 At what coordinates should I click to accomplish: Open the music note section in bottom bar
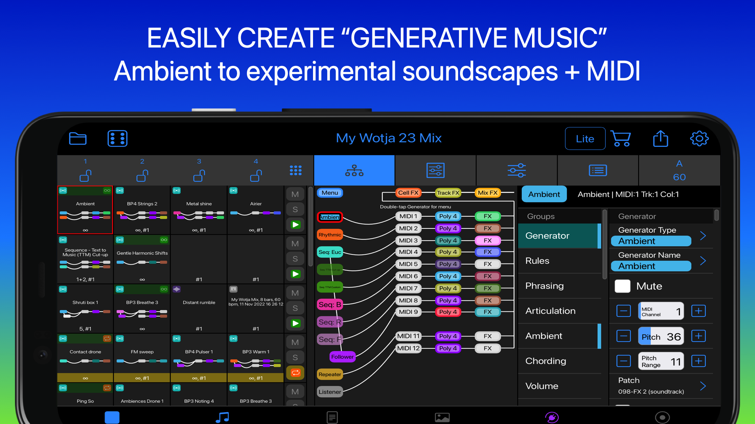tap(222, 417)
